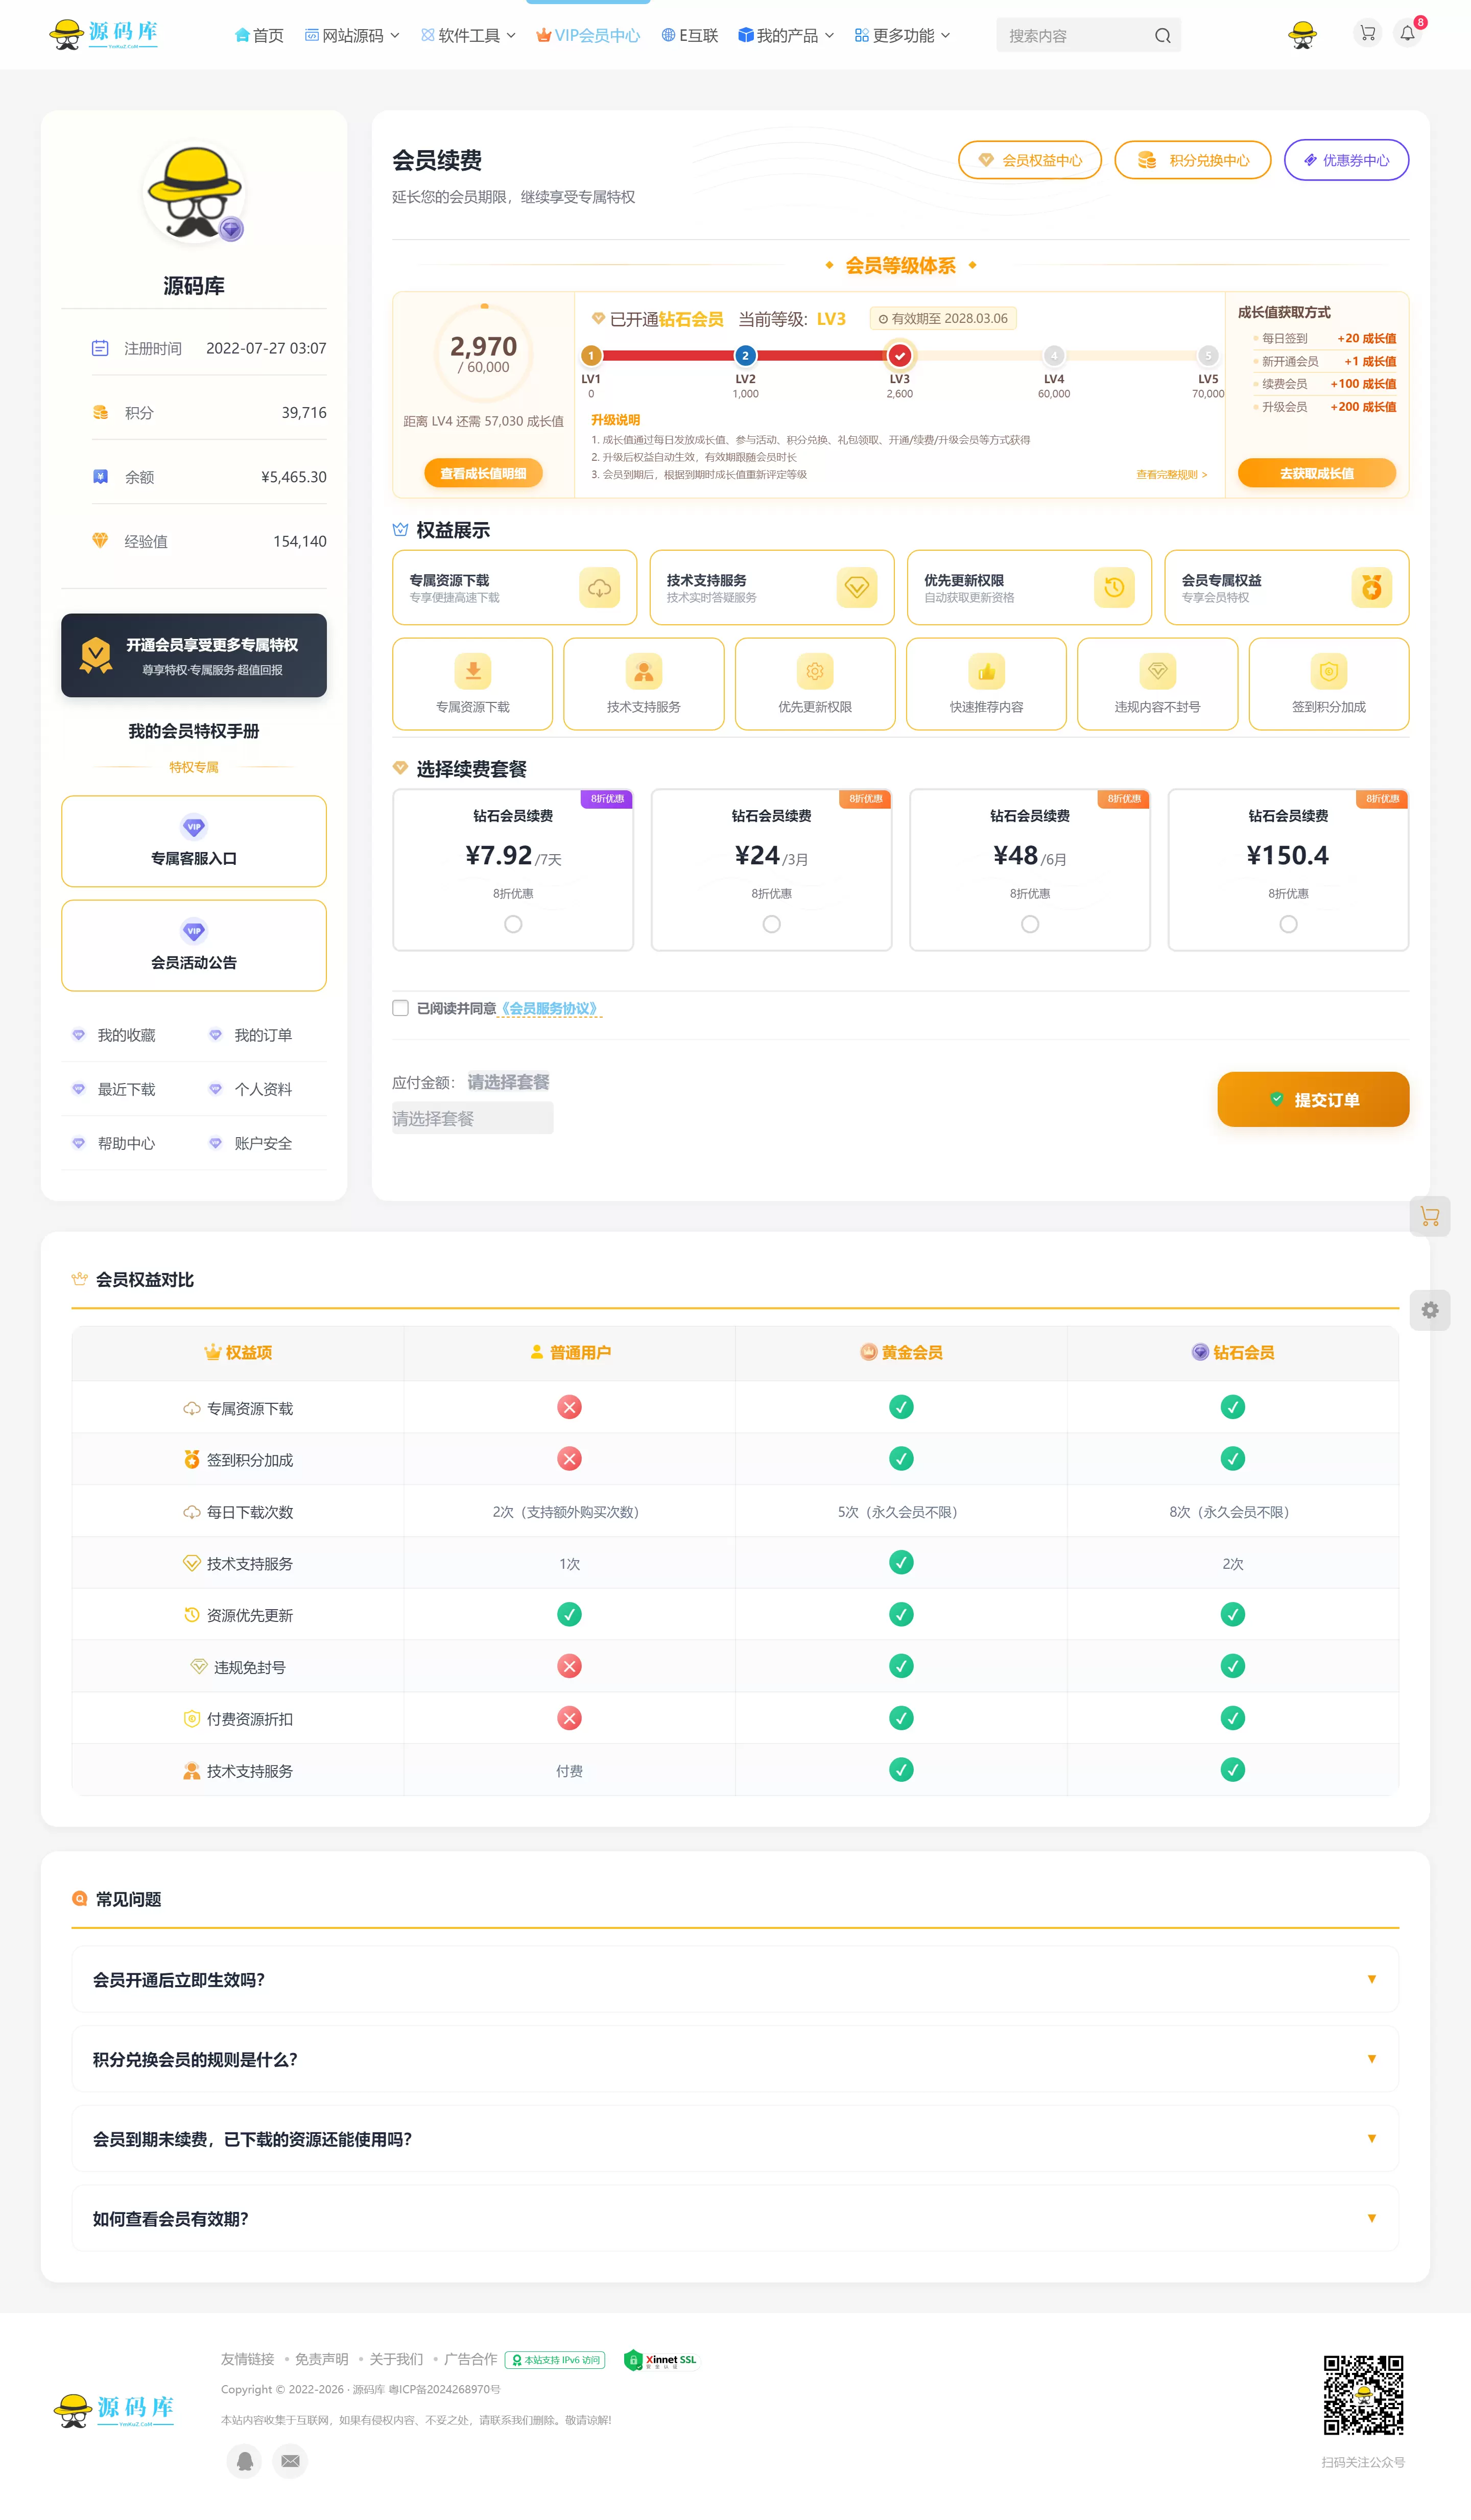Click the LV4 marker on level progress bar
The height and width of the screenshot is (2520, 1471).
[x=1053, y=355]
